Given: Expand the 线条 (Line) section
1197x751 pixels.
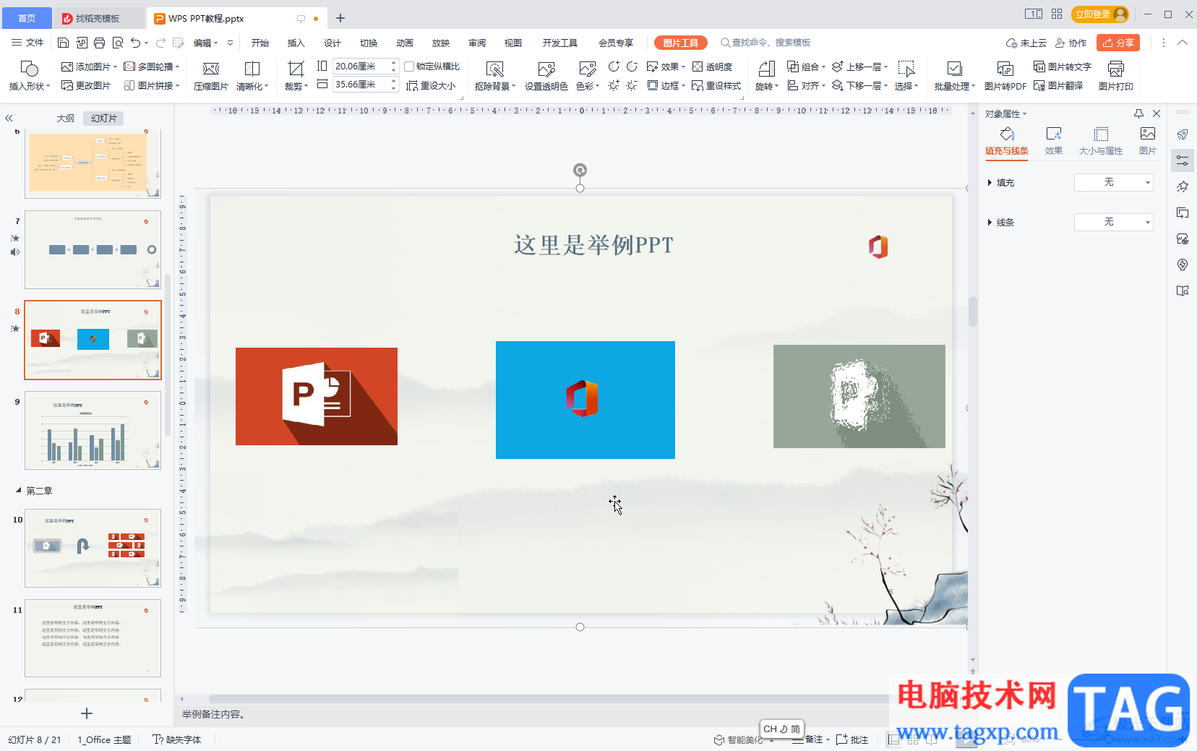Looking at the screenshot, I should (990, 223).
